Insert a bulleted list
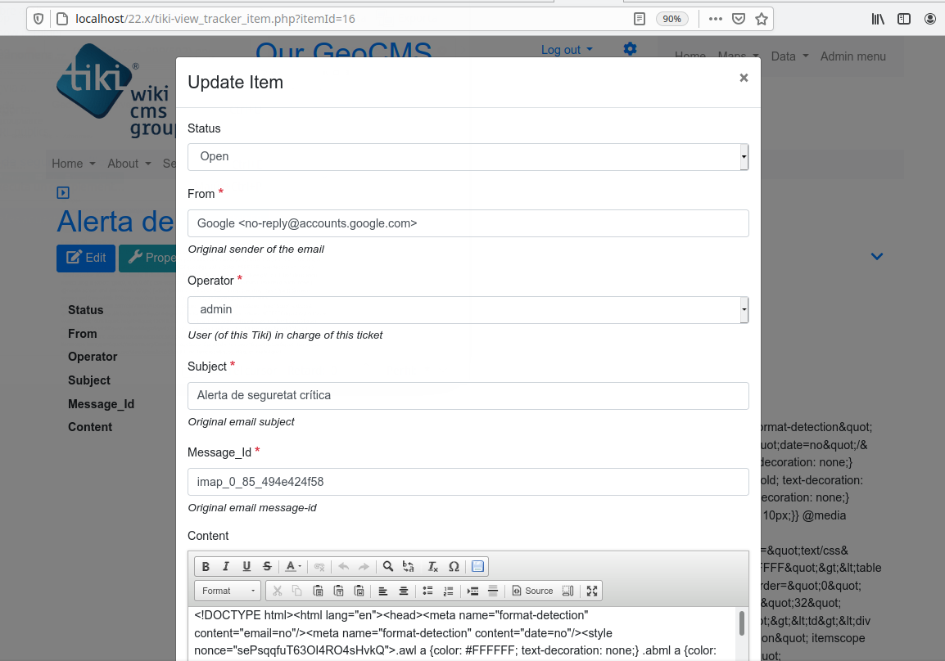This screenshot has height=661, width=945. 428,591
